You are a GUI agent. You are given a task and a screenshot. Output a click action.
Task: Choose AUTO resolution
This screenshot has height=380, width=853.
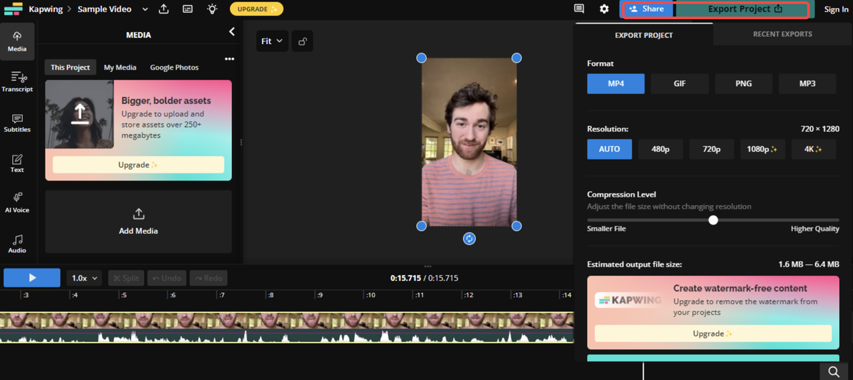click(x=609, y=149)
